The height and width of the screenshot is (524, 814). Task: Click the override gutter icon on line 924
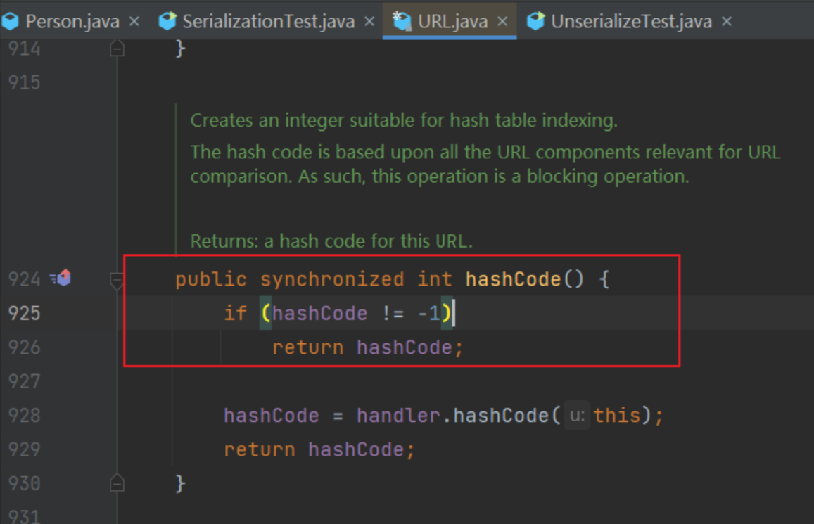tap(61, 279)
